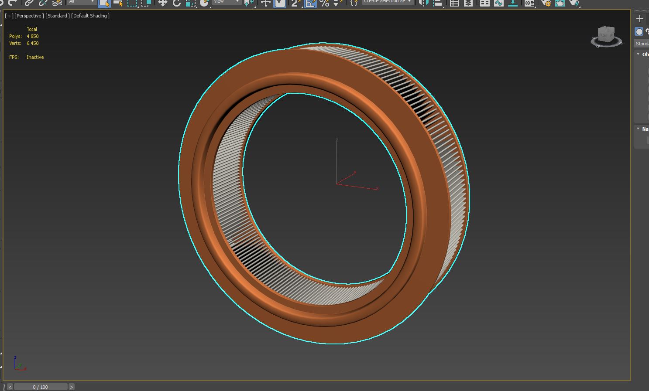Viewport: 649px width, 391px height.
Task: Click the Select Object tool
Action: coord(104,3)
